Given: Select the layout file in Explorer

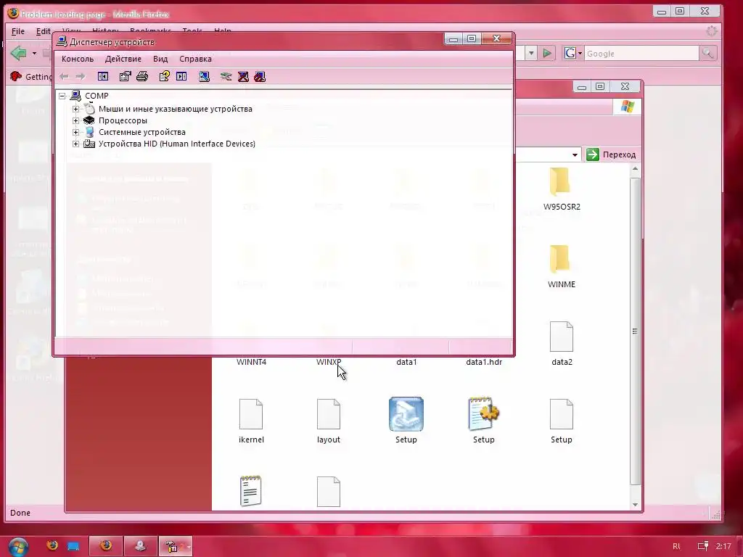Looking at the screenshot, I should coord(329,421).
